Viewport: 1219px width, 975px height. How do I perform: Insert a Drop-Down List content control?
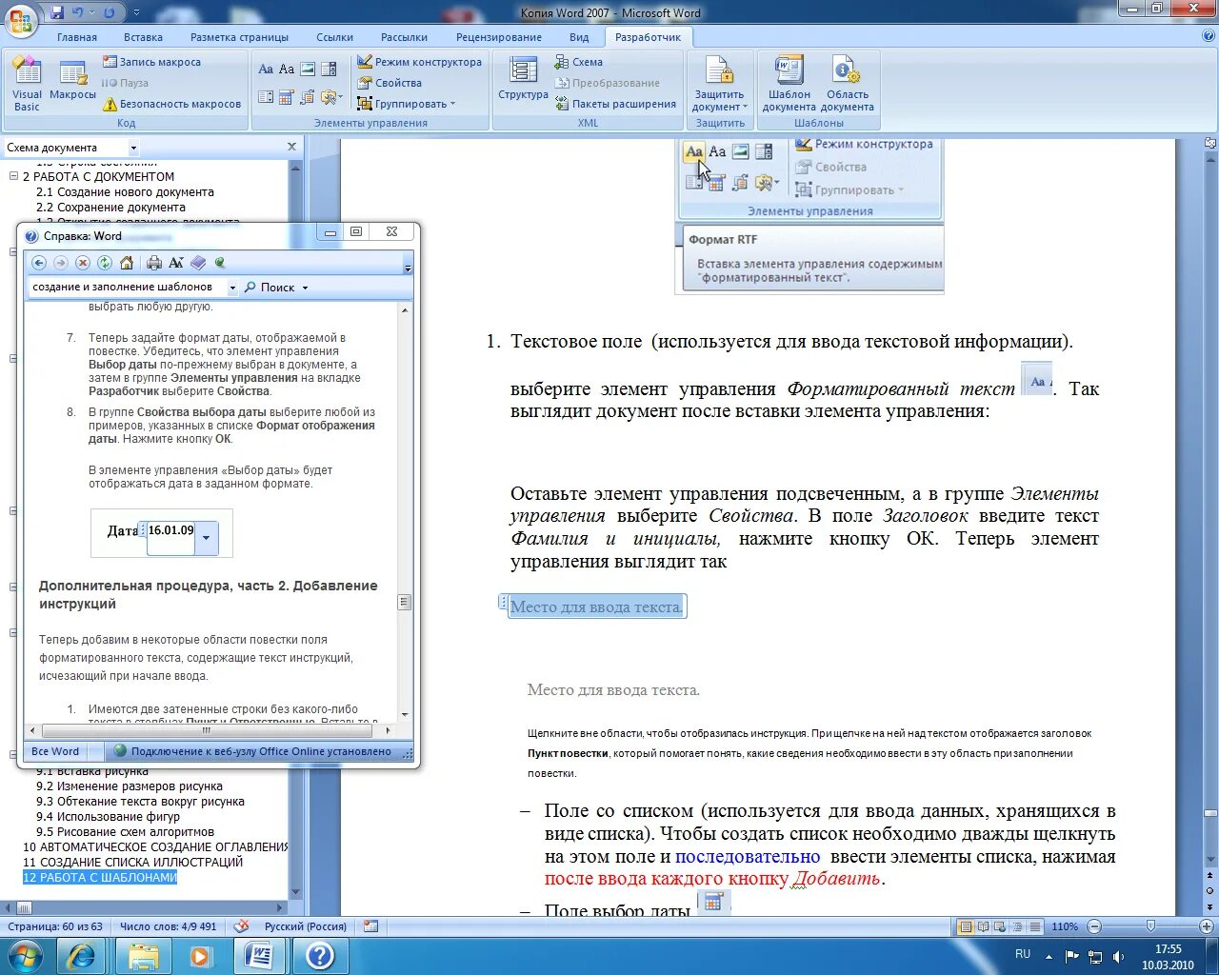(x=266, y=97)
